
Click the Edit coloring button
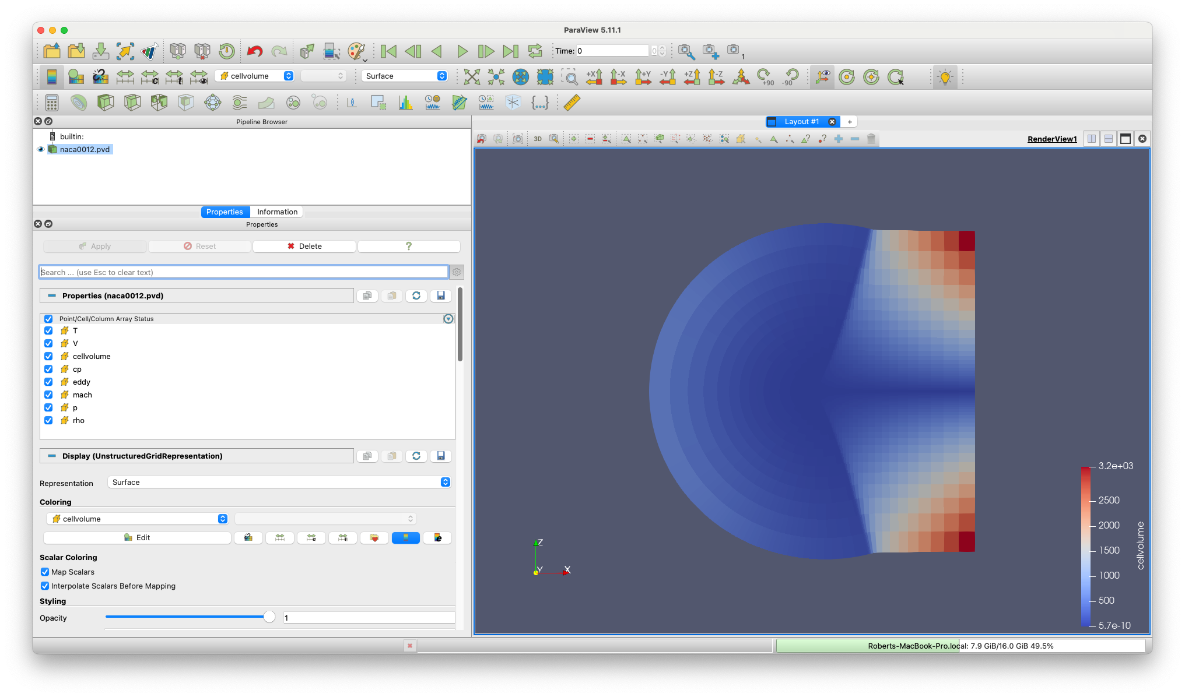[138, 537]
